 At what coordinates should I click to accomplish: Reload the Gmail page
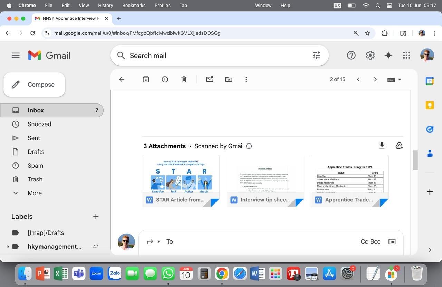pos(32,33)
